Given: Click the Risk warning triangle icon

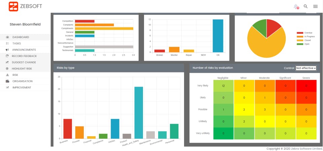Looking at the screenshot, I should coord(7,75).
